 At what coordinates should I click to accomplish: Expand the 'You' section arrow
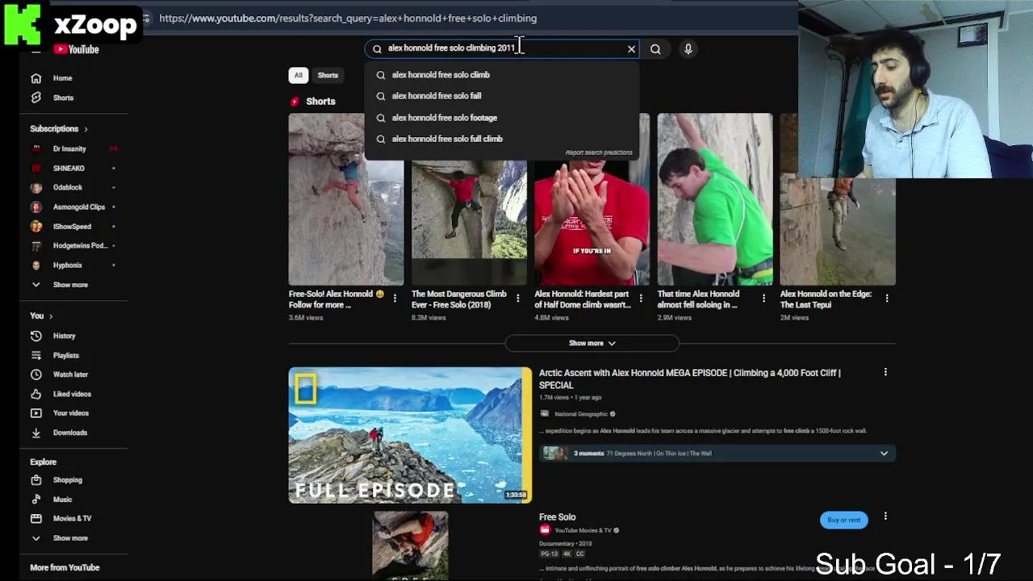pos(51,316)
